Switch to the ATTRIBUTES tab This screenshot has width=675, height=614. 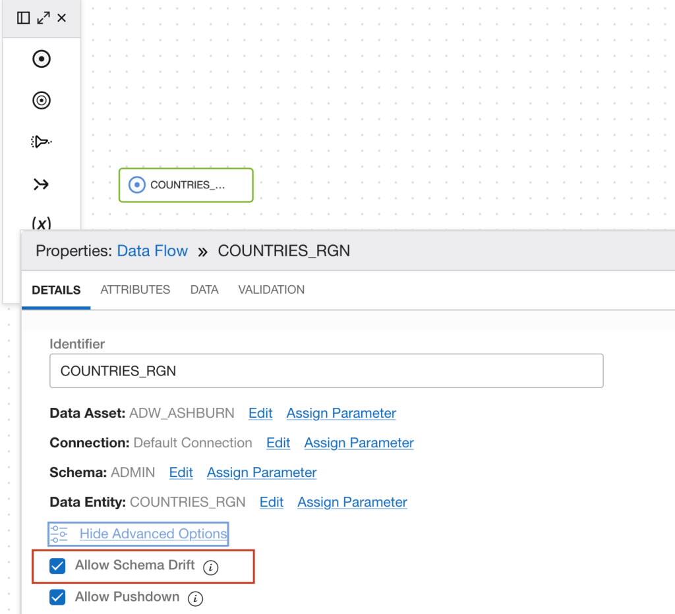coord(135,289)
